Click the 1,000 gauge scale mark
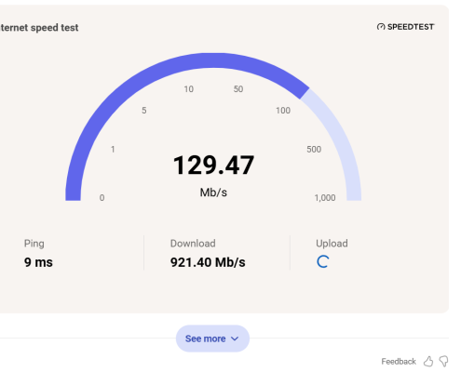Screen dimensions: 461x372 tap(325, 198)
